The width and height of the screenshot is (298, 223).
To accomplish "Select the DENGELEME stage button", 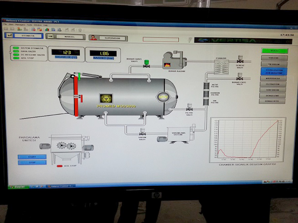I will tap(272, 96).
